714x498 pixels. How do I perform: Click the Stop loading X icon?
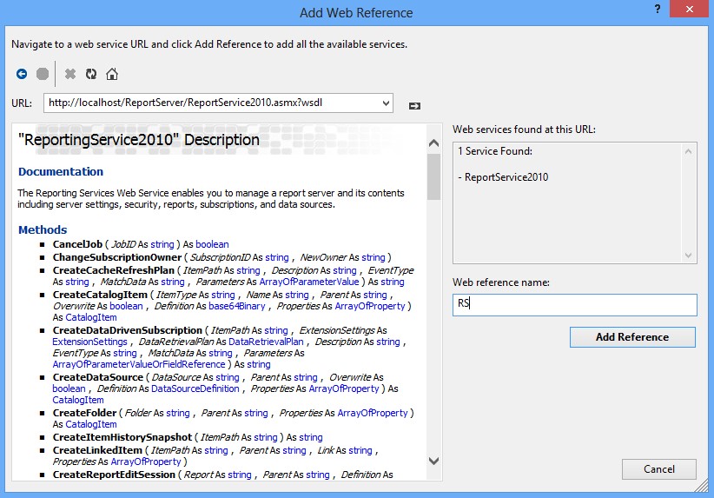[x=70, y=74]
